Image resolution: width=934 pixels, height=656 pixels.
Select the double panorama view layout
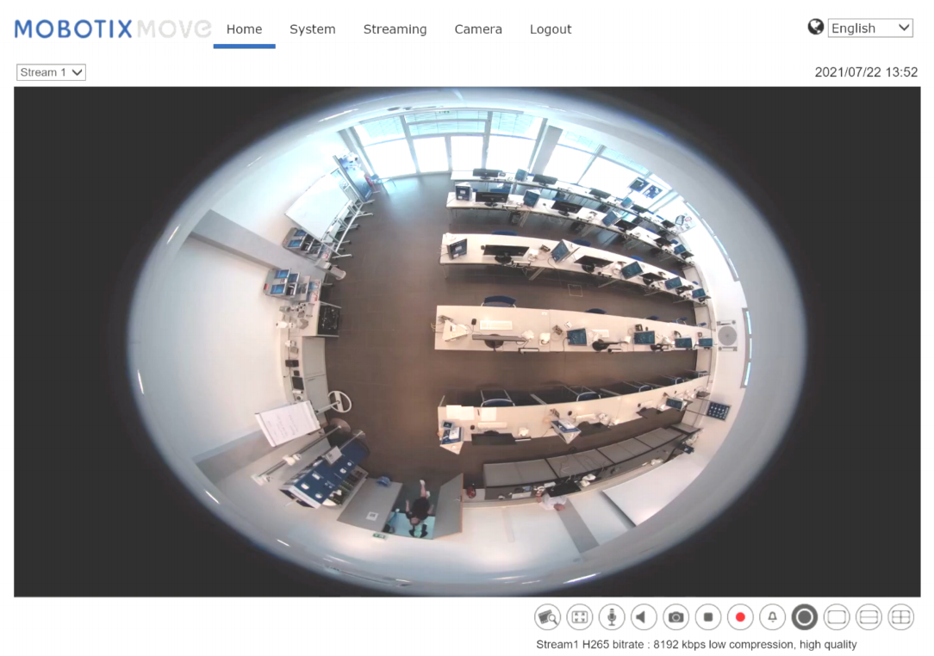(869, 616)
